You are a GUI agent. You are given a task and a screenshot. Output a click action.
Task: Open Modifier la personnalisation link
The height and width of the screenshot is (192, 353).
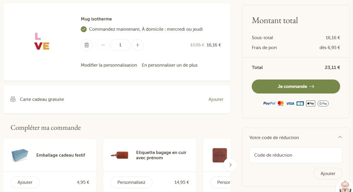coord(109,65)
